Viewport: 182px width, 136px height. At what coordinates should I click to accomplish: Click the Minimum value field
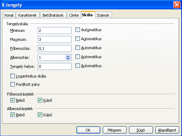[55, 30]
